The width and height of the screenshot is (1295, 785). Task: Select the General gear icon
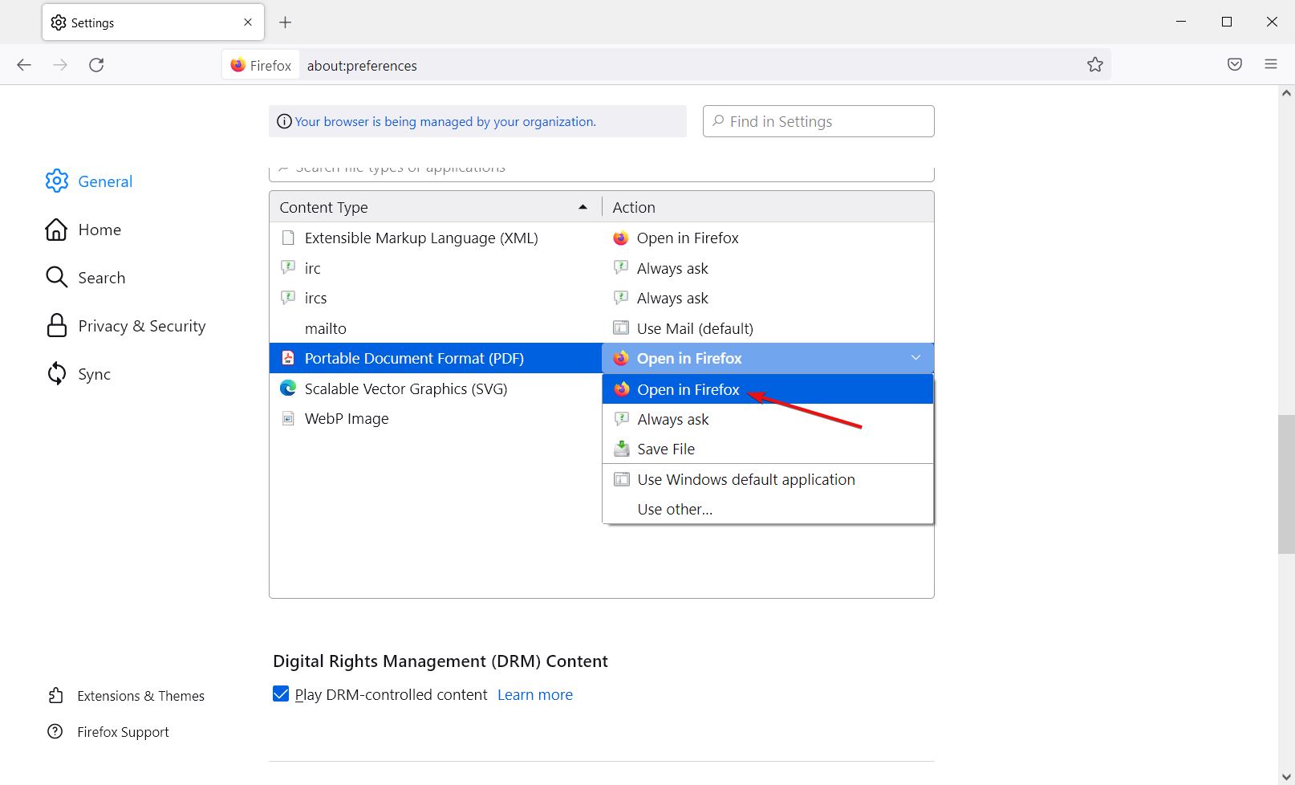click(57, 181)
